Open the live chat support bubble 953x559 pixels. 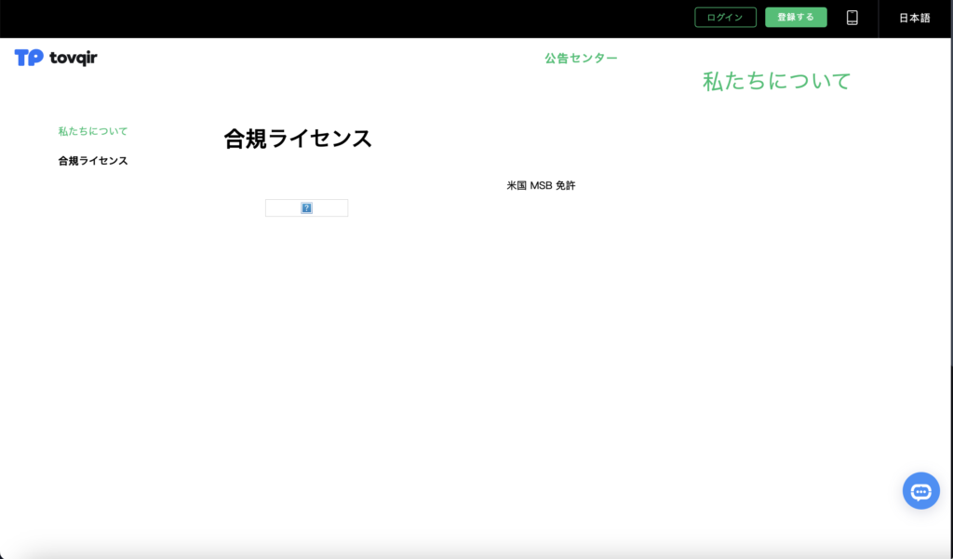pos(920,491)
